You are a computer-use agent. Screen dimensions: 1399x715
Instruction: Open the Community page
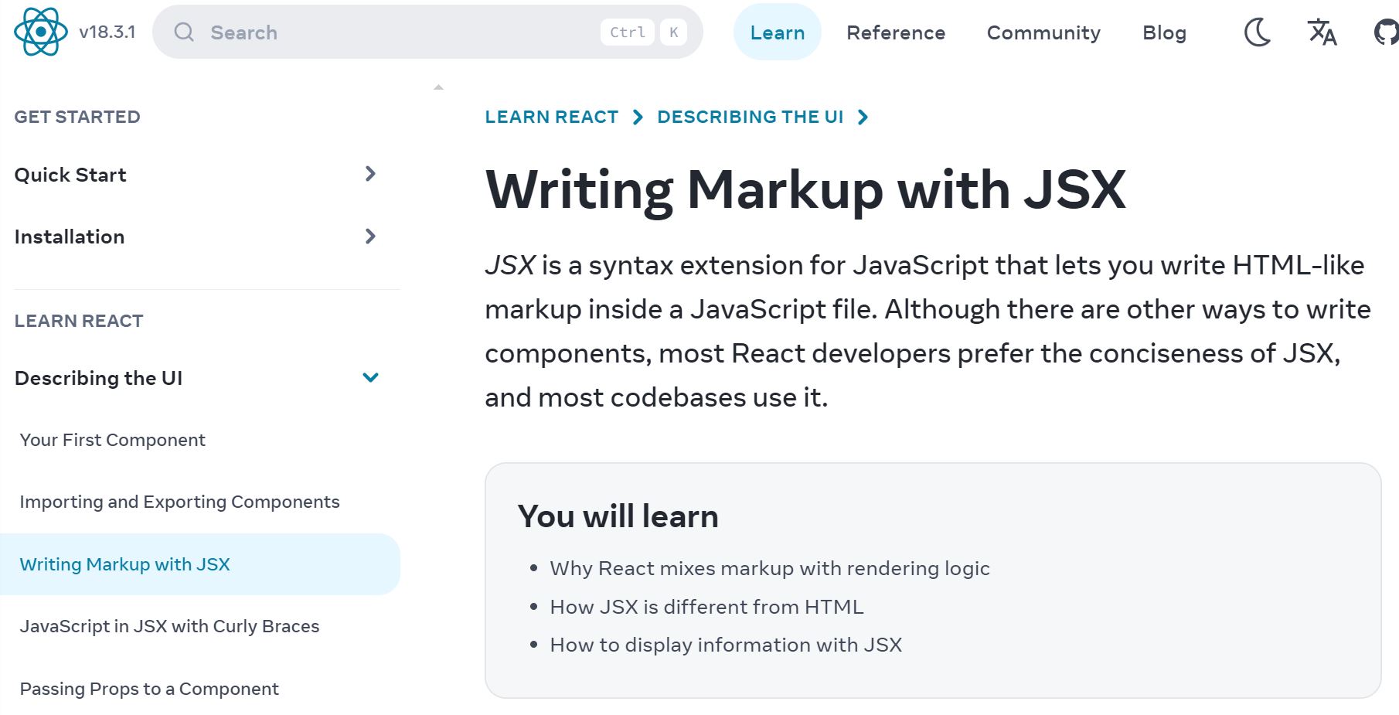pos(1043,32)
